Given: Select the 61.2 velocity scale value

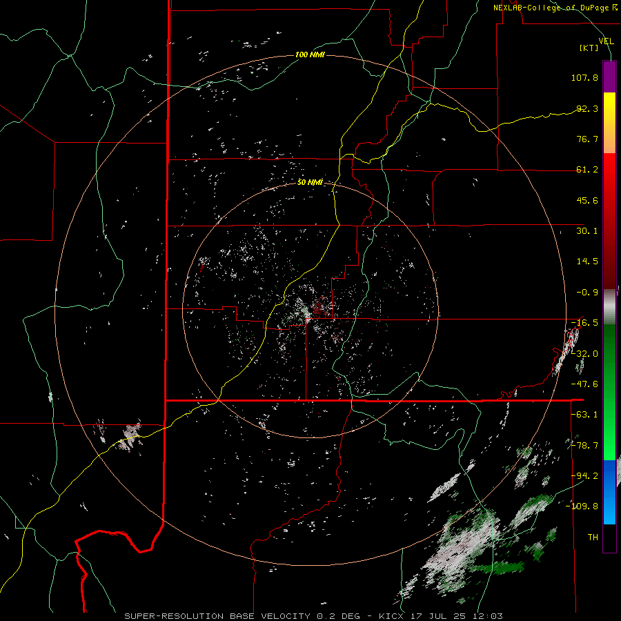Looking at the screenshot, I should [587, 170].
